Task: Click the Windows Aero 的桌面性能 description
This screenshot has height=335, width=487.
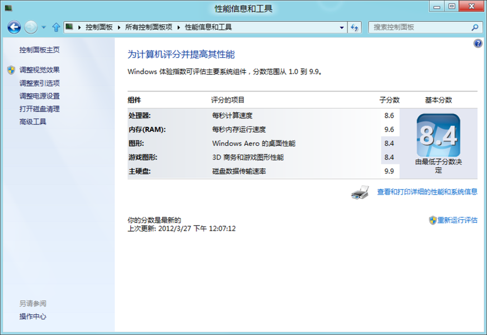Action: click(x=254, y=143)
